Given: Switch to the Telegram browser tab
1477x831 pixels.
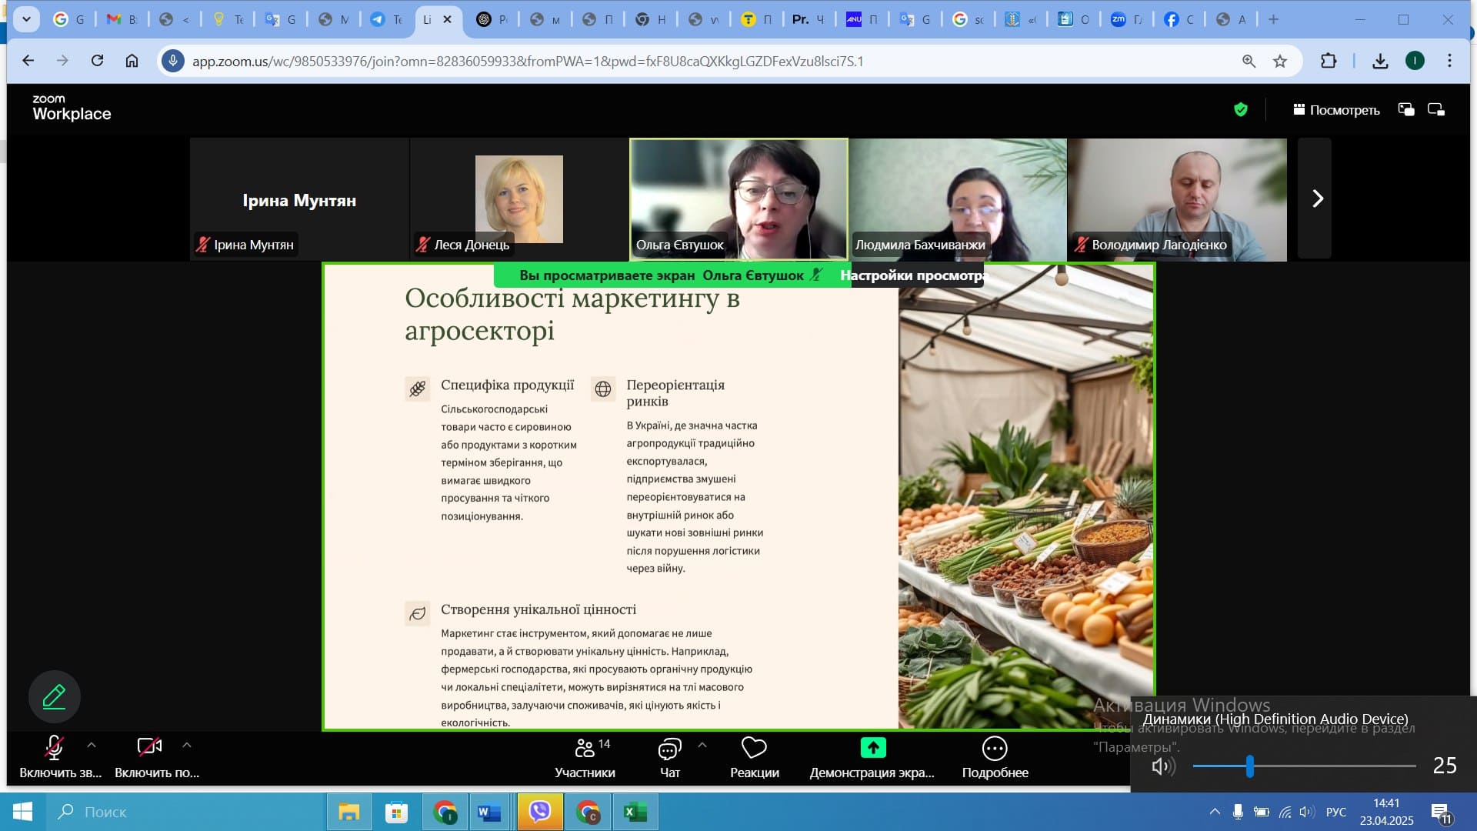Looking at the screenshot, I should click(x=385, y=19).
